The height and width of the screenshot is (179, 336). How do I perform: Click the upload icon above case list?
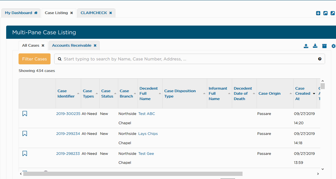point(306,46)
